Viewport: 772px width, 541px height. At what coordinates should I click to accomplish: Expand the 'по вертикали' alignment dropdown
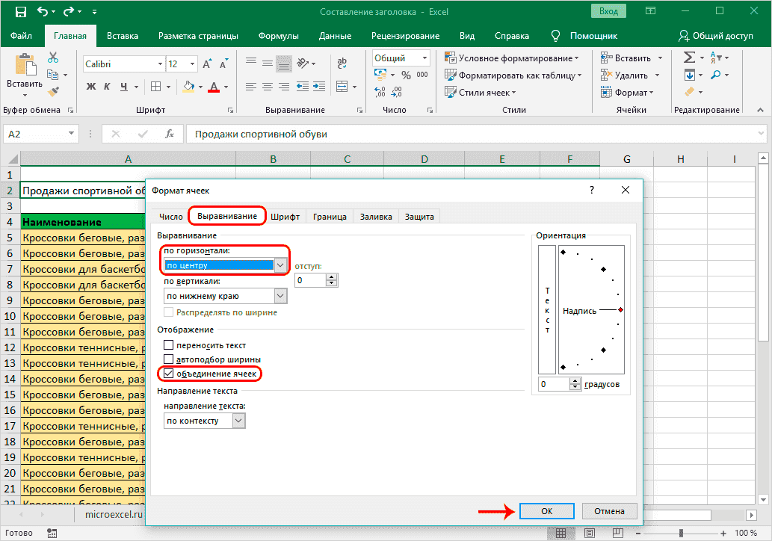280,296
